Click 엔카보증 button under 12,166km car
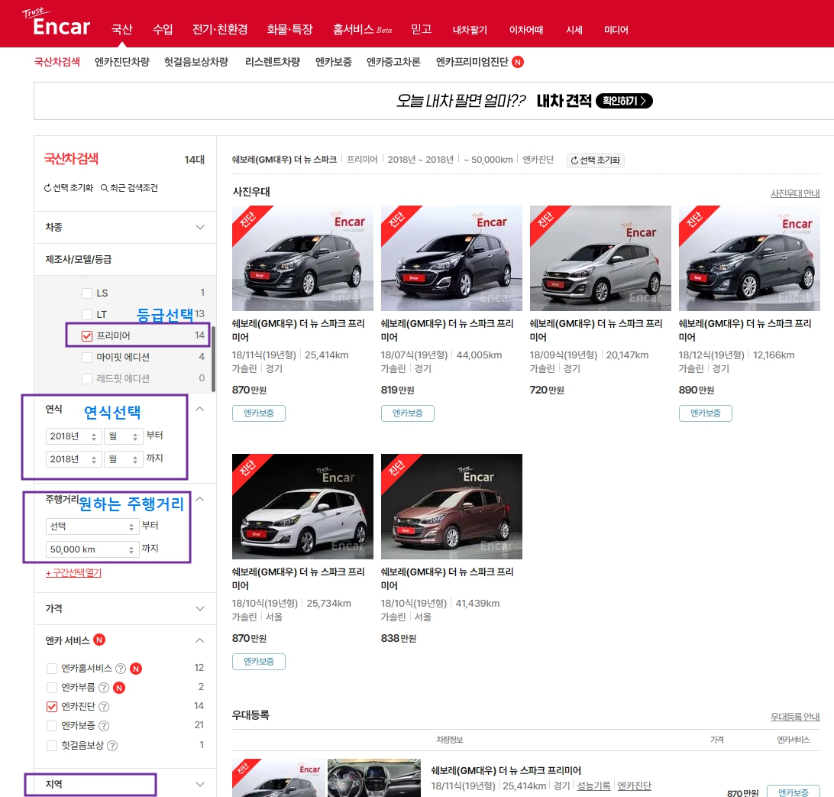Screen dimensions: 834x797 [x=705, y=413]
